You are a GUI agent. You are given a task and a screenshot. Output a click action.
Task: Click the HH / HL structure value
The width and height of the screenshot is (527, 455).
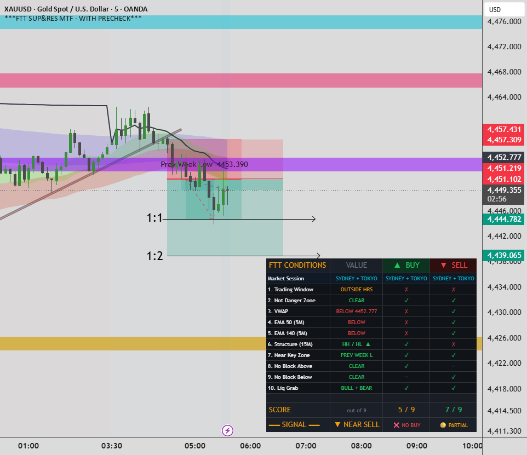point(356,344)
